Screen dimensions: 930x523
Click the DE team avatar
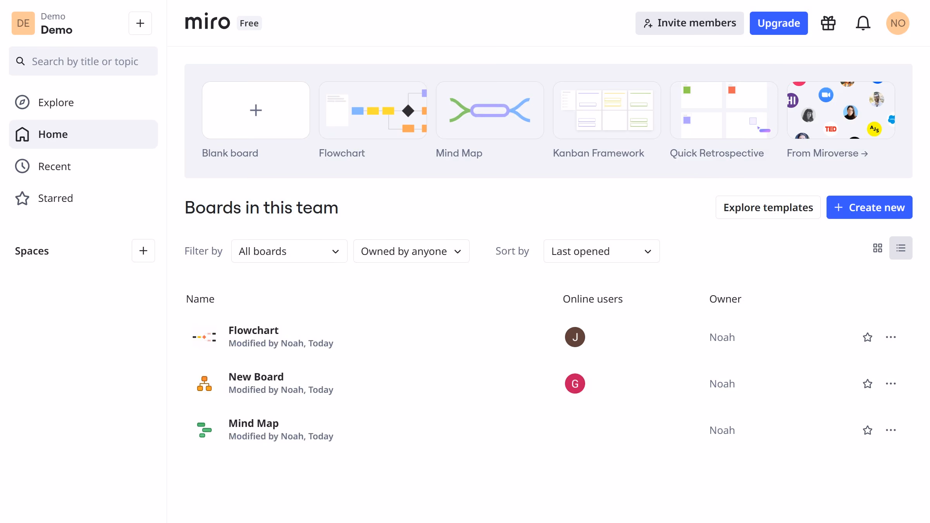pos(23,23)
